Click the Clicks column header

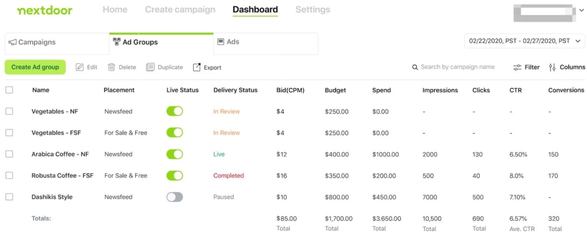481,90
